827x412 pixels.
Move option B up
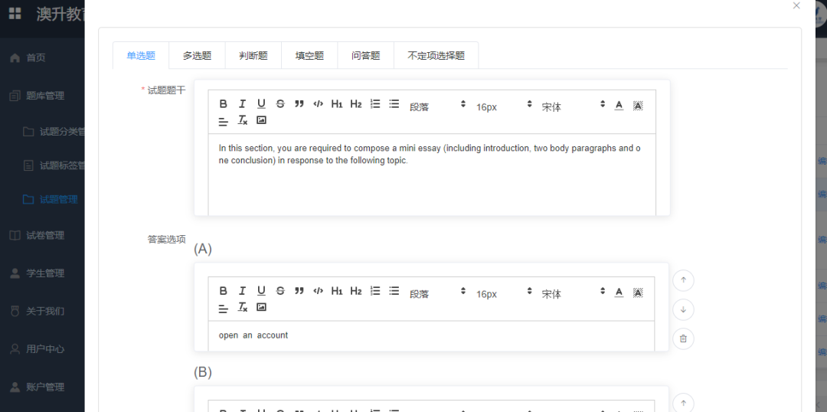684,404
